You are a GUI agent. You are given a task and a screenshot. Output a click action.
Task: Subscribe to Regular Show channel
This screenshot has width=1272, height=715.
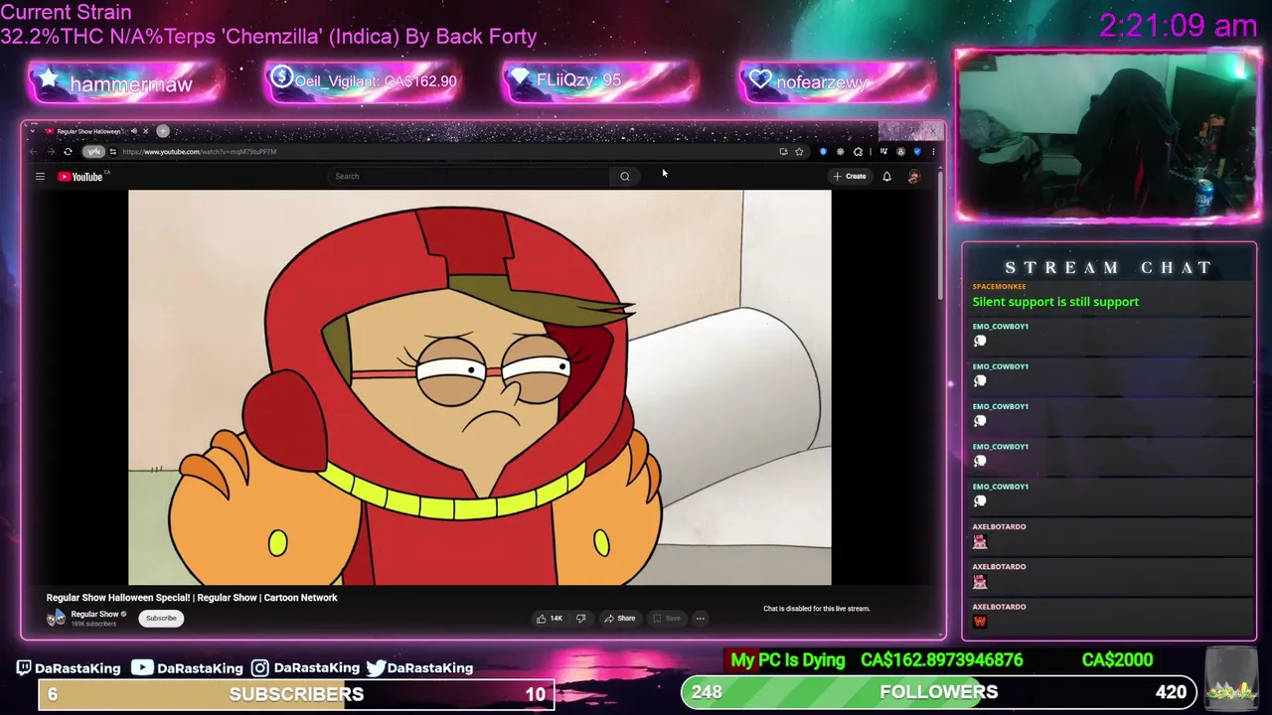click(161, 619)
